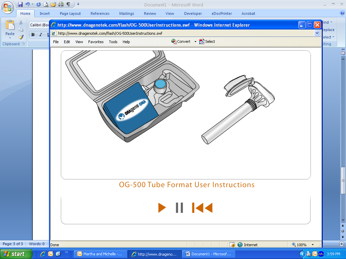Click the Calibri font name box
Image resolution: width=346 pixels, height=259 pixels.
(x=39, y=25)
